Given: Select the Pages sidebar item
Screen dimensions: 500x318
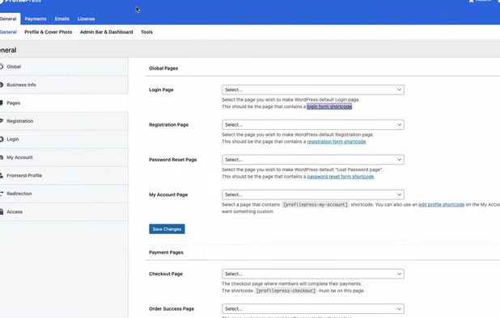Looking at the screenshot, I should [64, 103].
